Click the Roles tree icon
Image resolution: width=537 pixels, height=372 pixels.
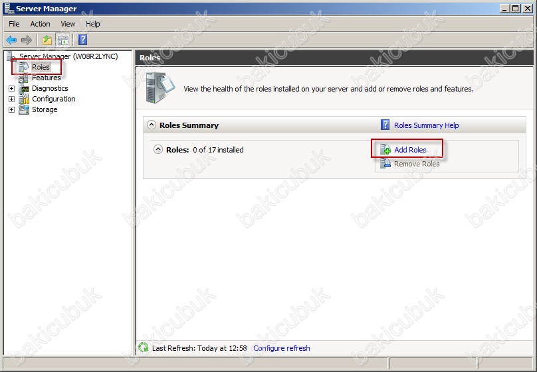24,67
